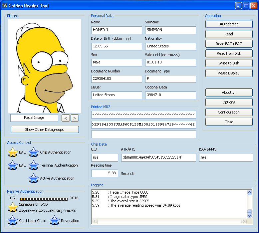This screenshot has width=259, height=233.
Task: Click the Revocation star icon
Action: point(55,220)
